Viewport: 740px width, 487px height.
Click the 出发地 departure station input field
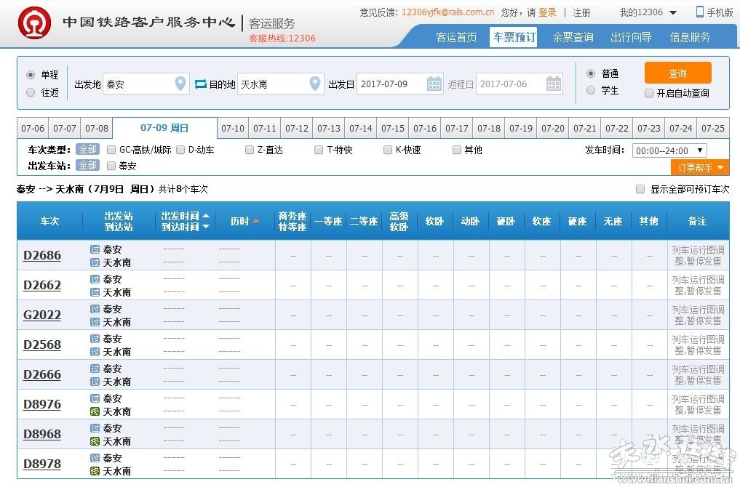tap(138, 84)
